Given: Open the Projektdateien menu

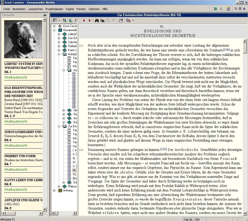Looking at the screenshot, I should click(54, 9).
